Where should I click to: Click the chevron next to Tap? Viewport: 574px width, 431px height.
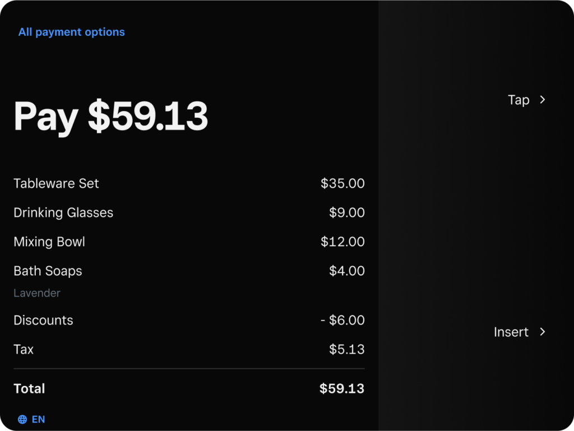[x=543, y=100]
